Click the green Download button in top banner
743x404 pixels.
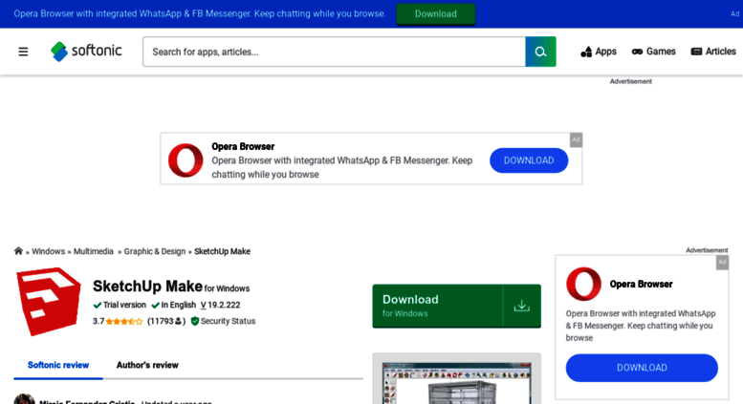pos(435,13)
